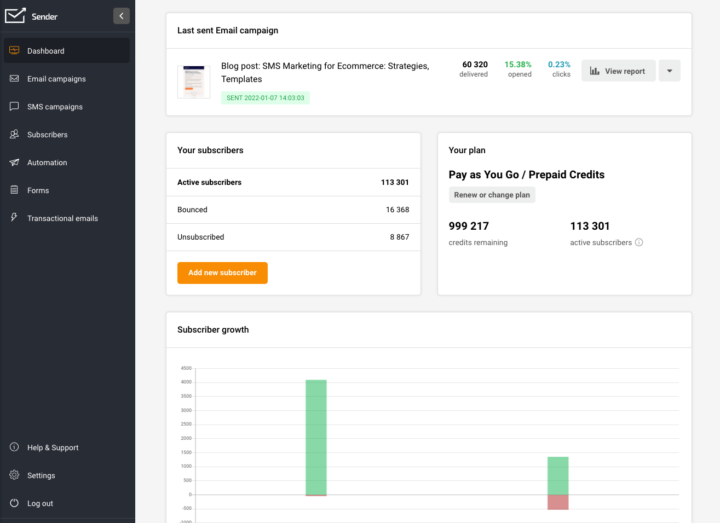This screenshot has height=523, width=720.
Task: Click Renew or change plan
Action: pyautogui.click(x=492, y=195)
